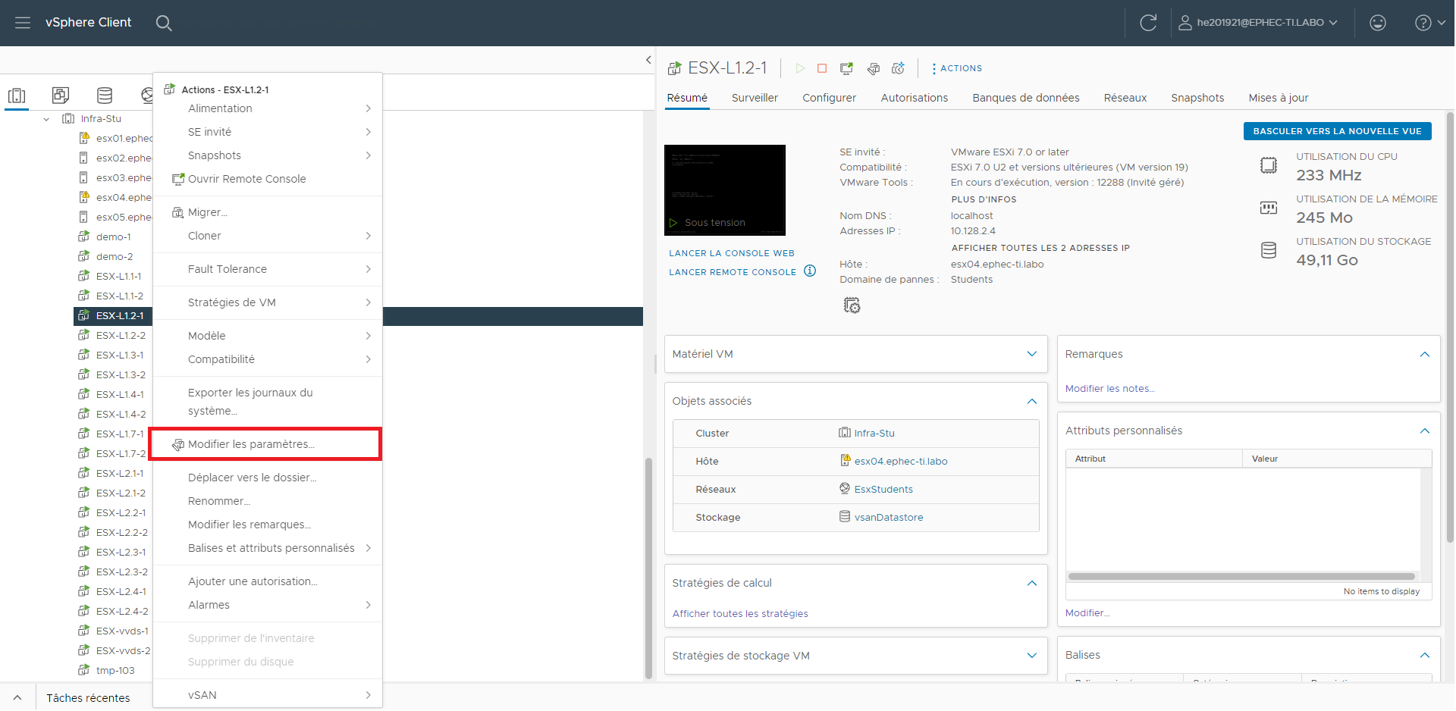1456x711 pixels.
Task: Collapse the navigation pane with the arrow
Action: [648, 60]
